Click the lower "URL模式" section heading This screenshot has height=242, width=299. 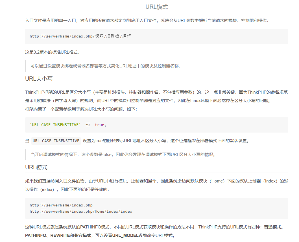coord(36,168)
